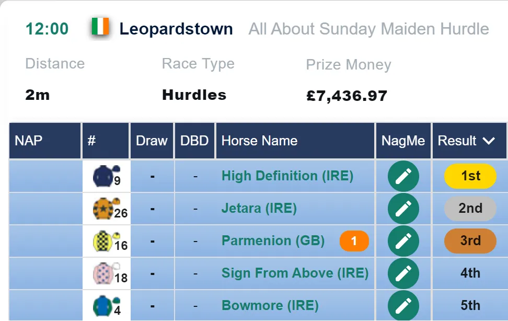This screenshot has height=321, width=508.
Task: Click the orange star silks numbered 26
Action: (x=106, y=209)
